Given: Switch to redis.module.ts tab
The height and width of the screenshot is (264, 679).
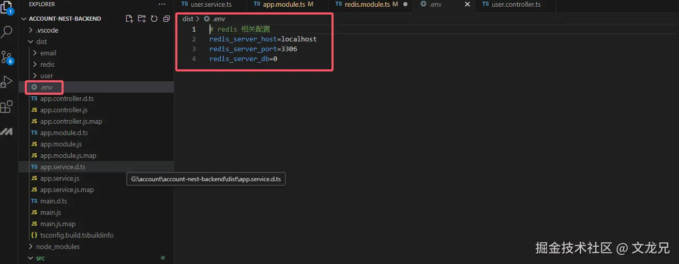Looking at the screenshot, I should (366, 4).
